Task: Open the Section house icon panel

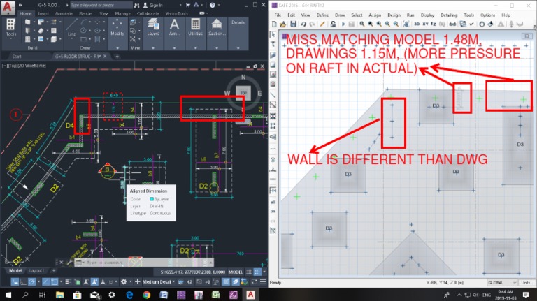Action: click(217, 27)
